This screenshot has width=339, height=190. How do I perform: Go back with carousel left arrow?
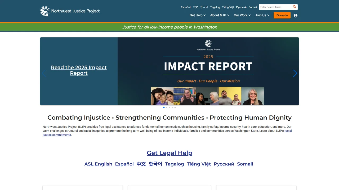44,73
